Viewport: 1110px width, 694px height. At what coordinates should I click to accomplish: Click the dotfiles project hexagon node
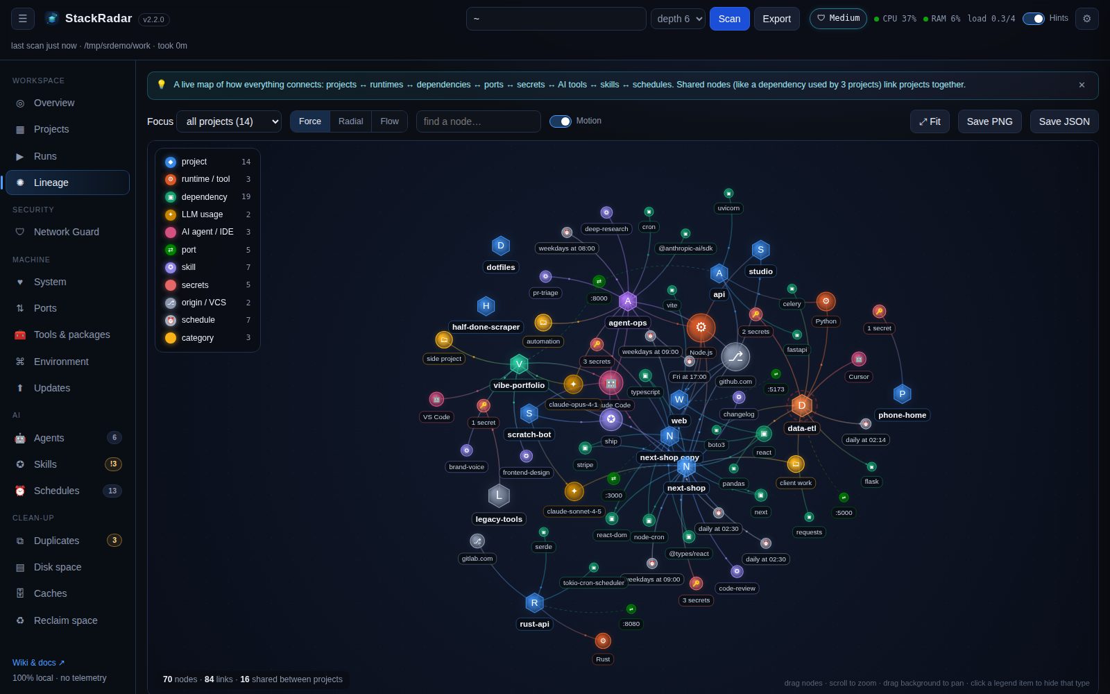[x=501, y=246]
